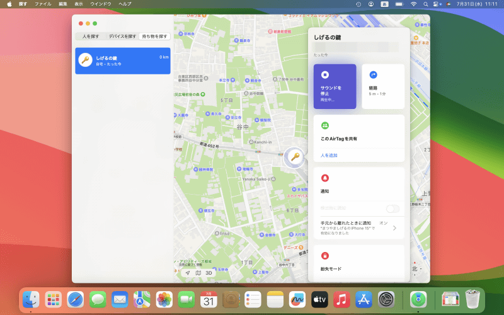Open Reminders from the Dock
Screen dimensions: 504x315
point(253,300)
